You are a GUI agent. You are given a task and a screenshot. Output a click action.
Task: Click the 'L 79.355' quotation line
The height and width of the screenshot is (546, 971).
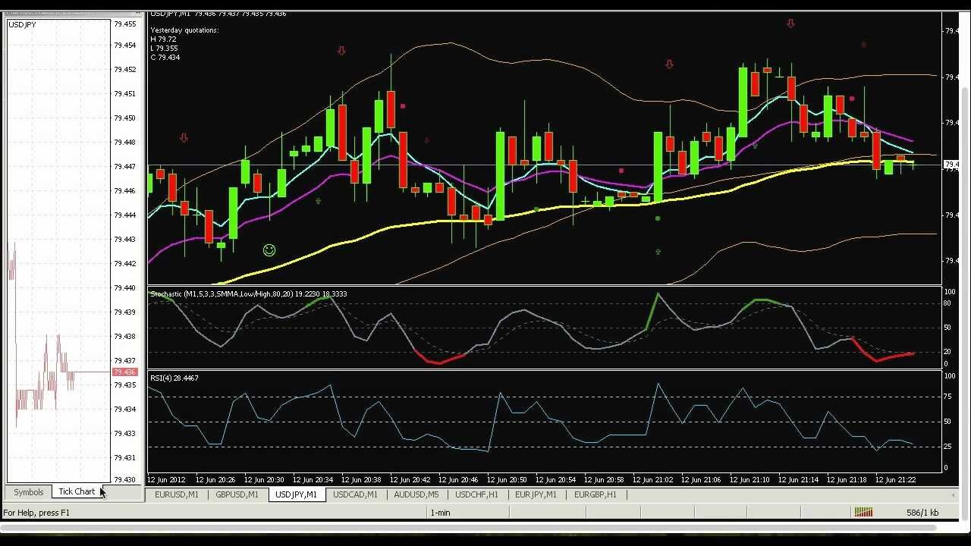(x=165, y=49)
